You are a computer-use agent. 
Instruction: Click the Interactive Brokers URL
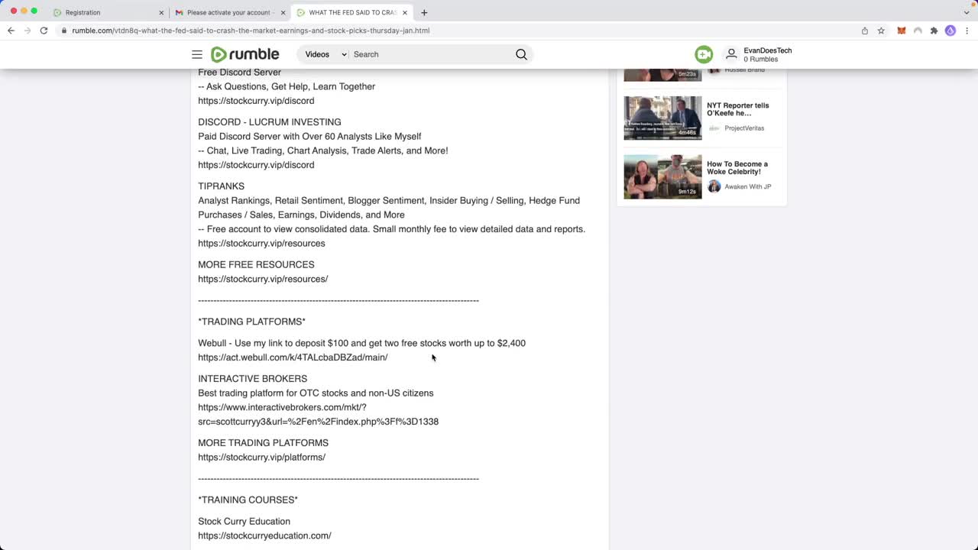[x=318, y=414]
